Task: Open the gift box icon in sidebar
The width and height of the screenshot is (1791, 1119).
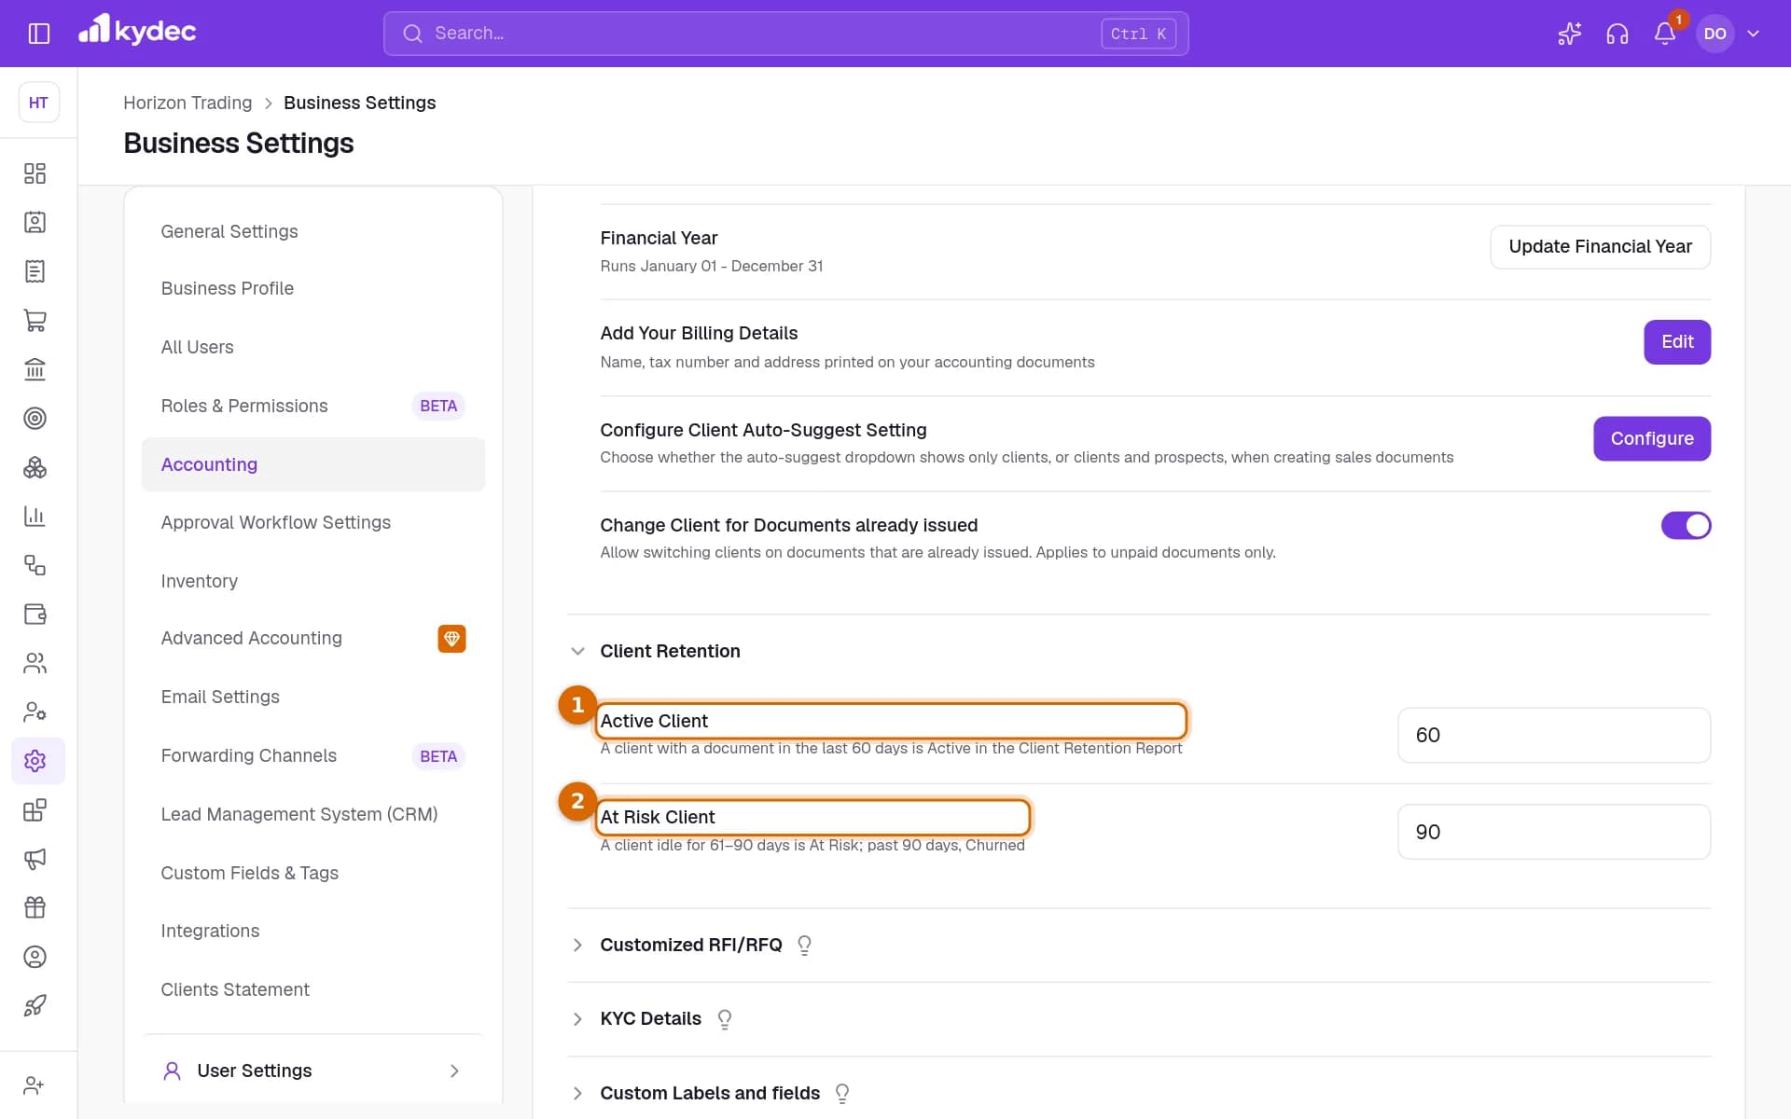Action: 35,908
